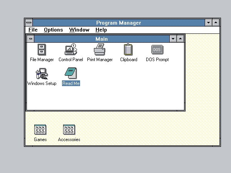Viewport: 231px width, 173px height.
Task: Select the Windows Setup icon
Action: (x=42, y=73)
